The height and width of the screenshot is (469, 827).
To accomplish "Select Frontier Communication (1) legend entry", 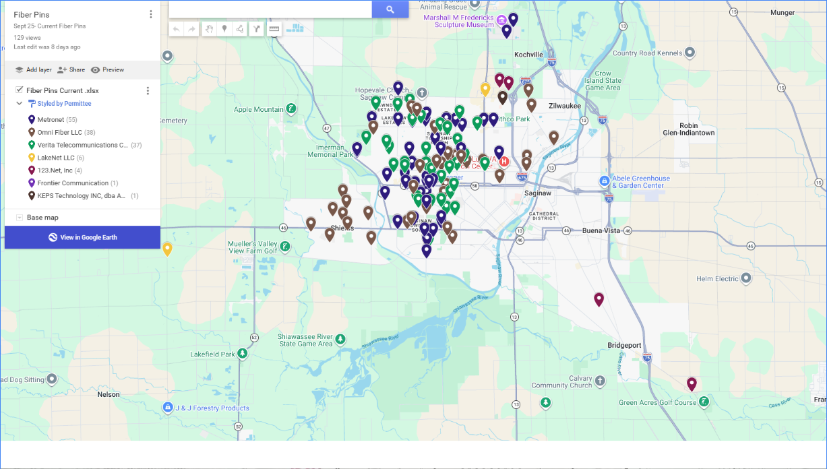I will point(73,183).
